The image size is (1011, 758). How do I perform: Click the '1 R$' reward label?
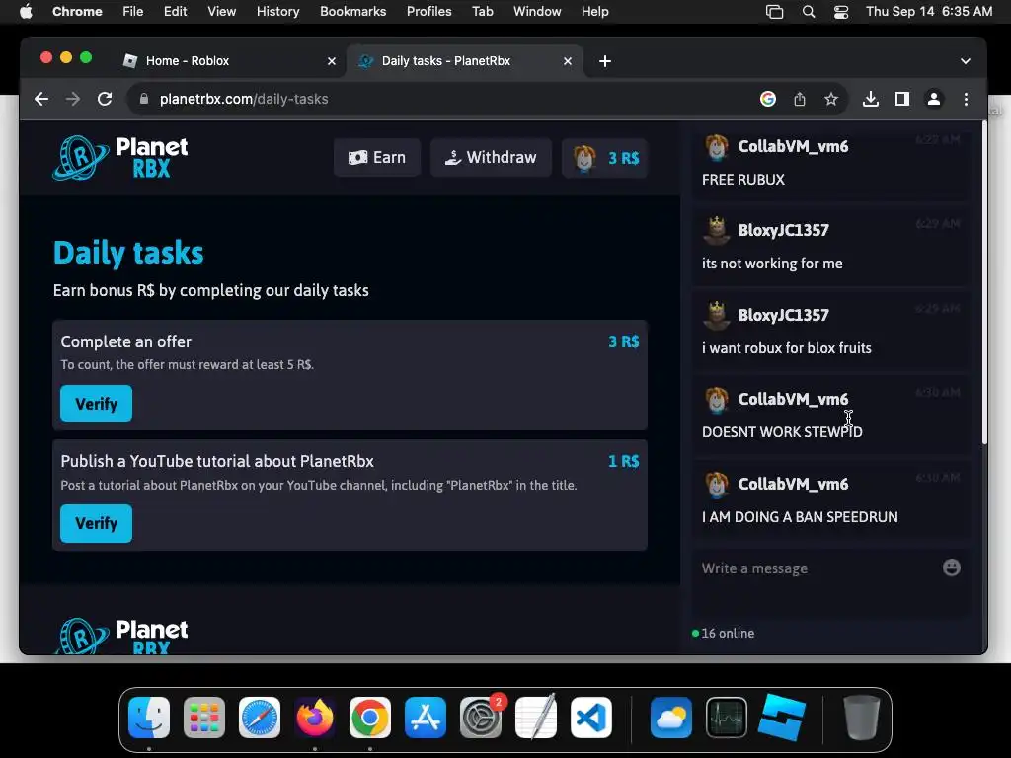tap(624, 461)
